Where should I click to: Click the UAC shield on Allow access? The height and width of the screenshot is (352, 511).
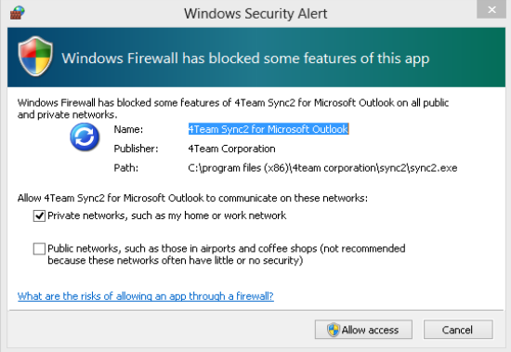[334, 330]
